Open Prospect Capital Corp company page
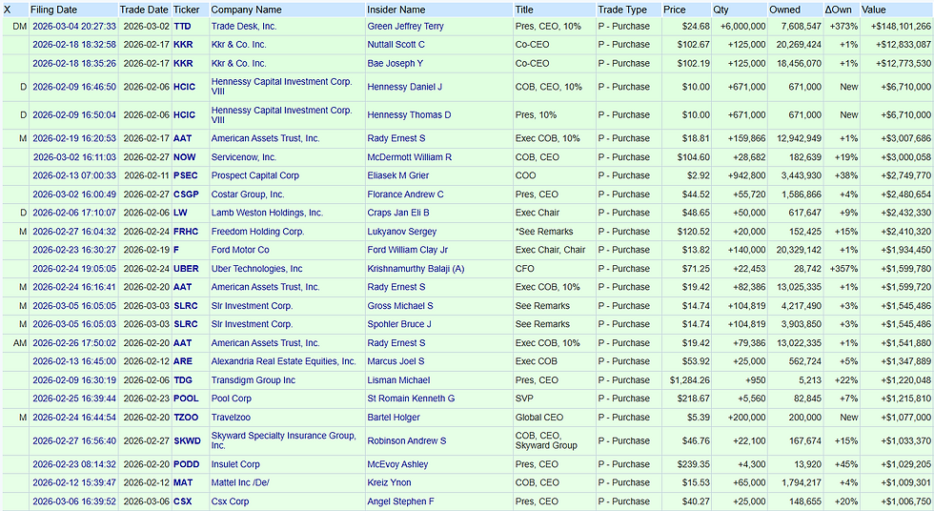 coord(255,175)
